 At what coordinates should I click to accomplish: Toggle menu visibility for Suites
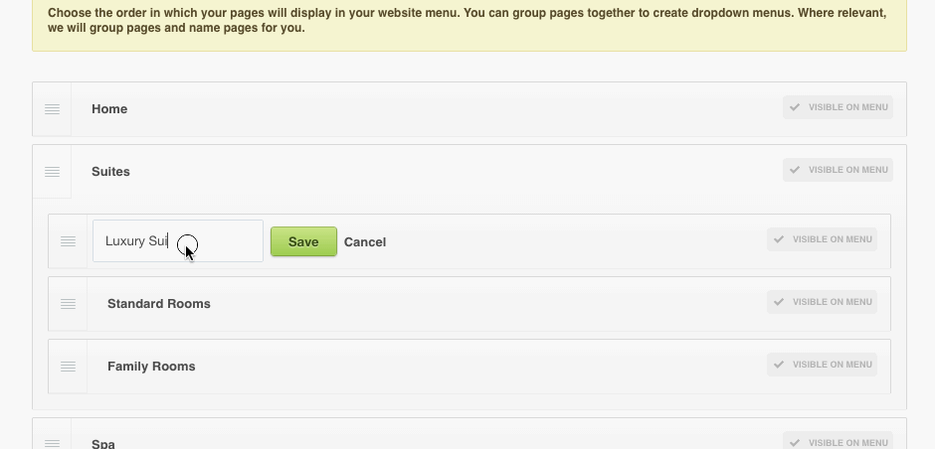(837, 170)
